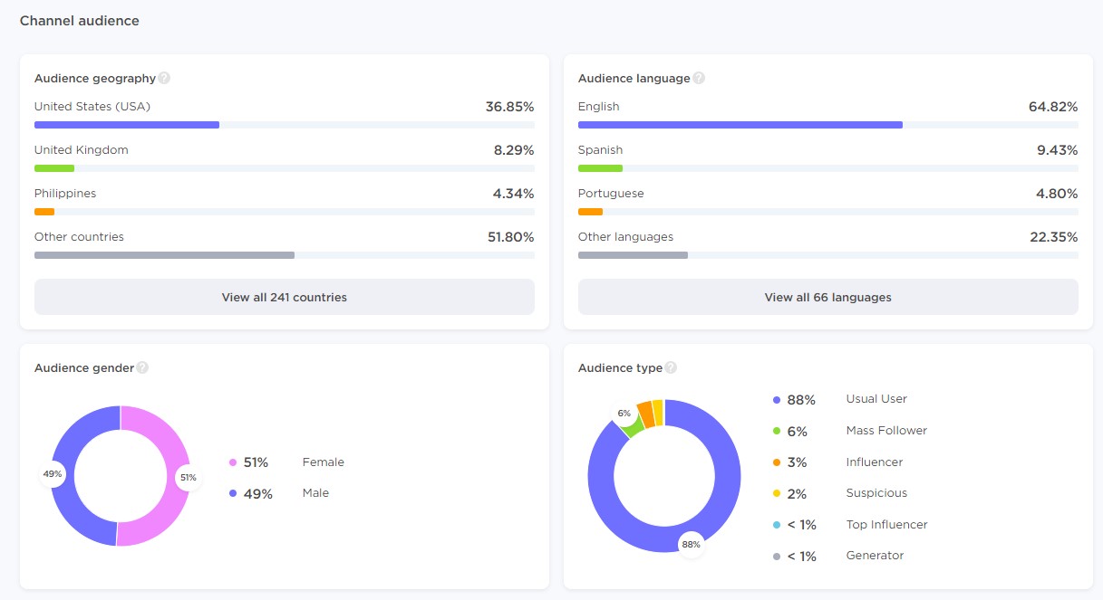Click the pink Female legend dot
The image size is (1103, 600).
click(233, 462)
